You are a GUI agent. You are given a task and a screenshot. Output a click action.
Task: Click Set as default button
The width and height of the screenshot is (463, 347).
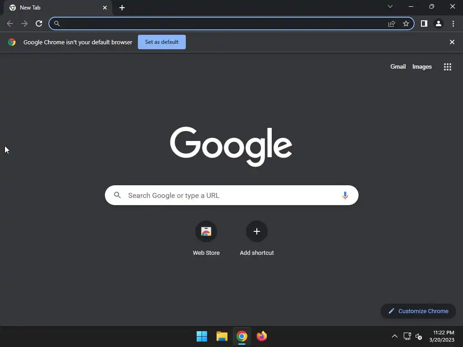point(162,42)
